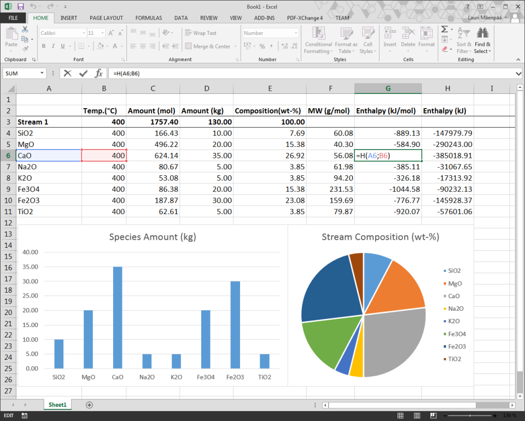Screen dimensions: 525x421
Task: Cancel formula editing with the X icon
Action: 67,73
